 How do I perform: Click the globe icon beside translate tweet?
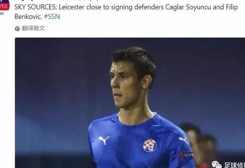click(x=17, y=28)
